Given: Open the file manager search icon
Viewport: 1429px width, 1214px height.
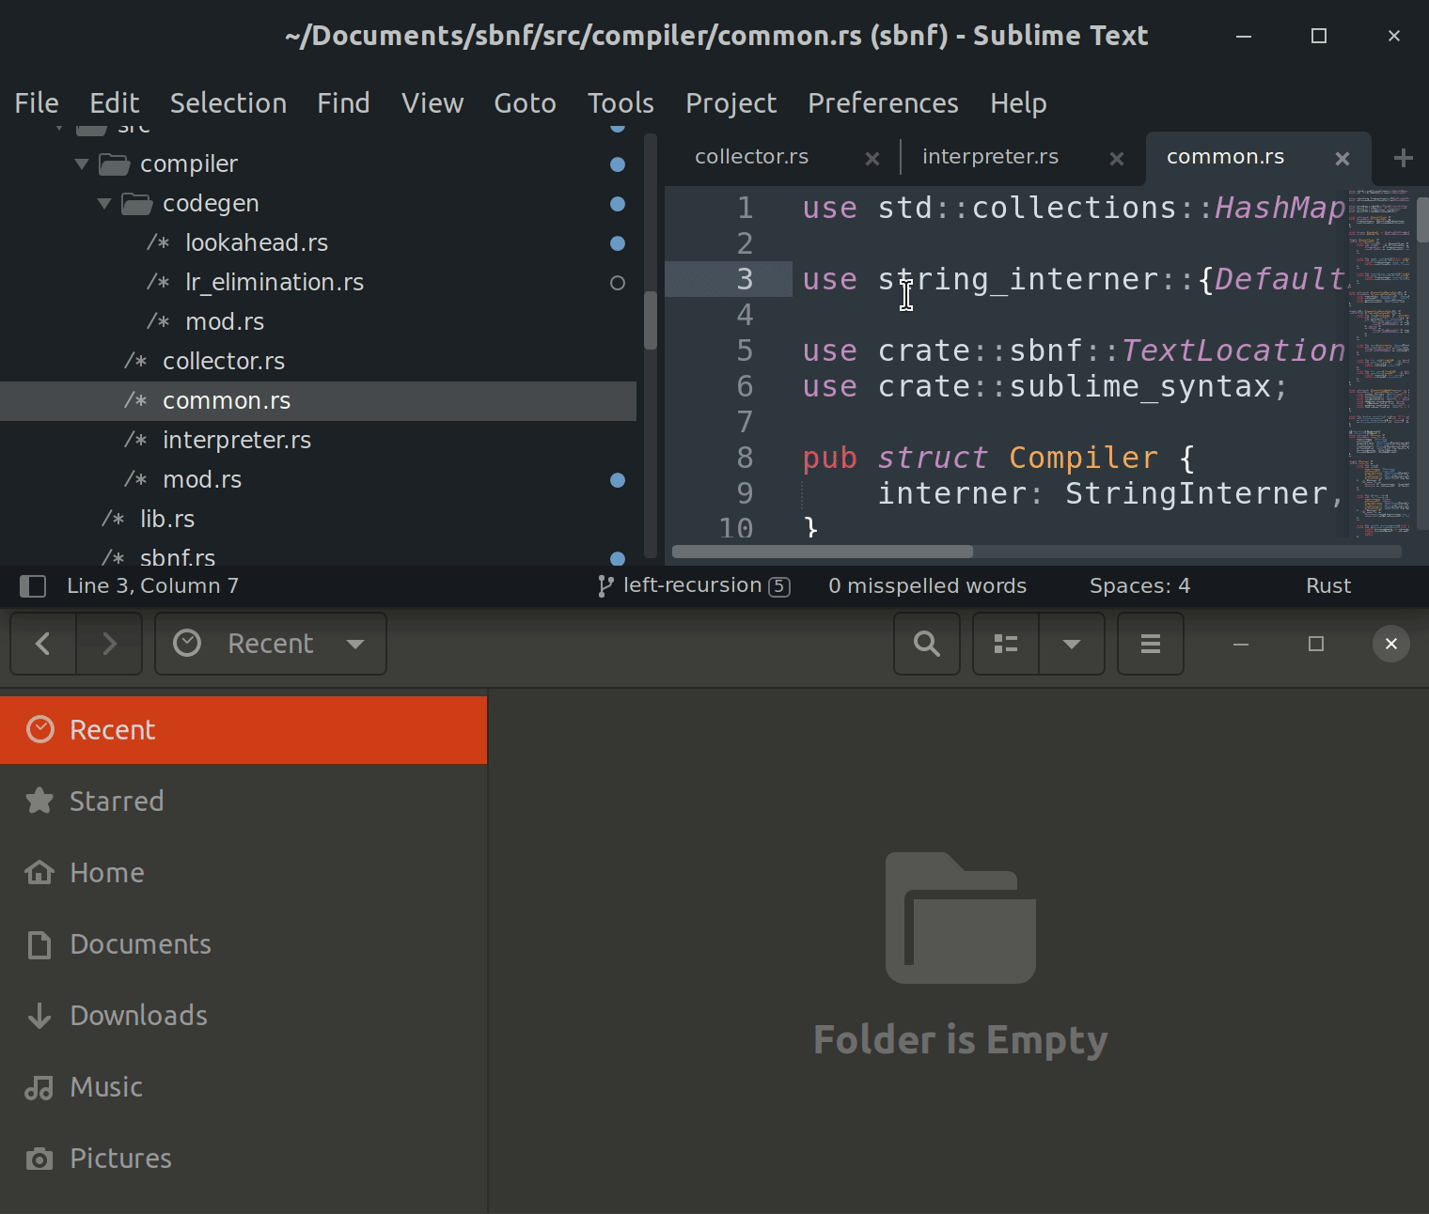Looking at the screenshot, I should [926, 644].
